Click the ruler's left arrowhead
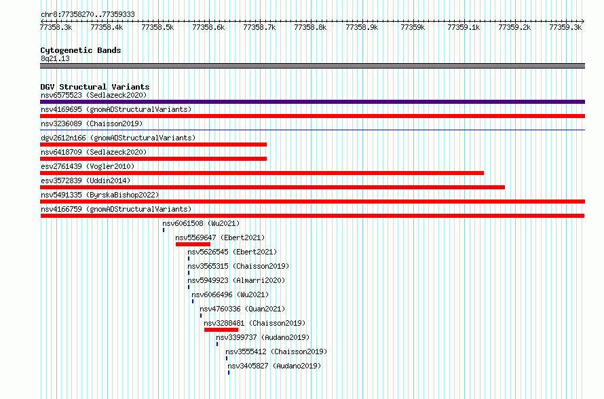604x399 pixels. tap(42, 21)
